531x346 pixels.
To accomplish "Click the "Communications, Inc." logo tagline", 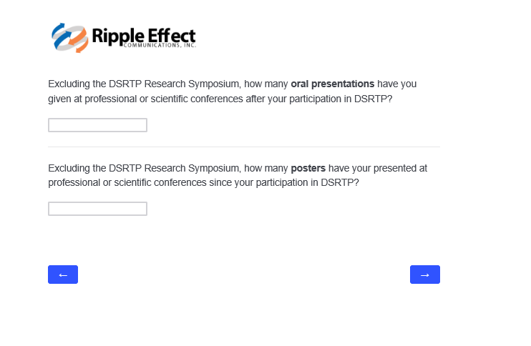I will 159,45.
